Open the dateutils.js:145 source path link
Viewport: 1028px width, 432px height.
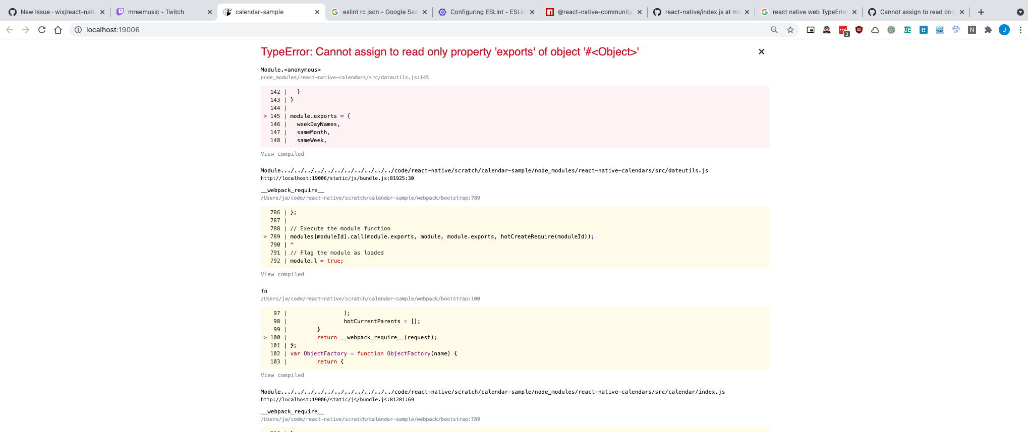(x=345, y=78)
